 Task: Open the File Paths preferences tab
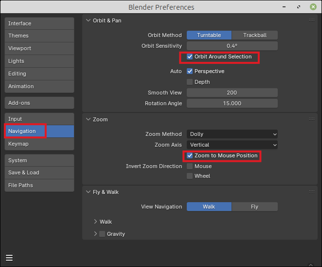click(x=39, y=185)
